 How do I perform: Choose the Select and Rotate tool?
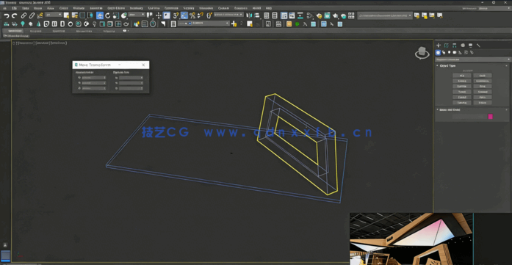[107, 15]
